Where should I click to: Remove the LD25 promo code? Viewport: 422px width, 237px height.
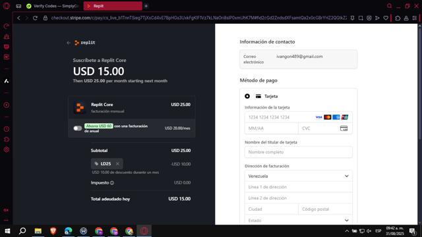click(x=117, y=164)
